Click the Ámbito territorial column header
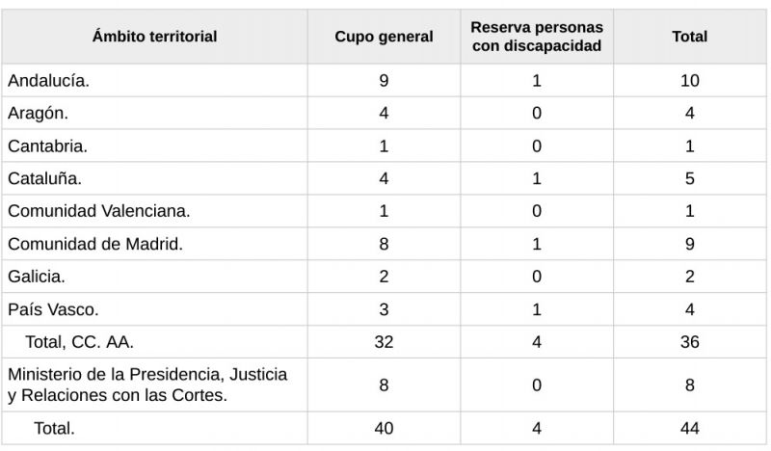The image size is (771, 451). pos(154,37)
